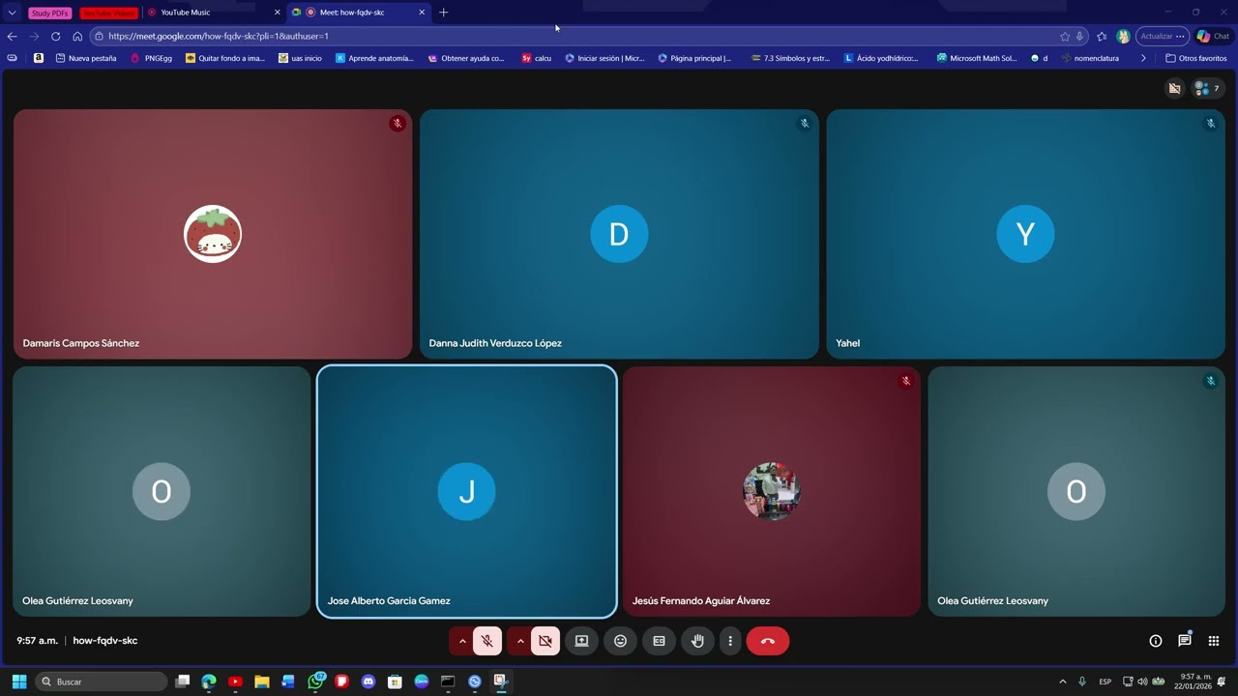
Task: Turn on the camera in Meet
Action: point(545,641)
